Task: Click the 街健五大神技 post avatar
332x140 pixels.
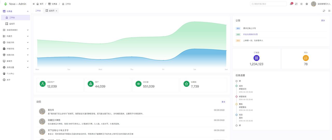Action: [42, 122]
